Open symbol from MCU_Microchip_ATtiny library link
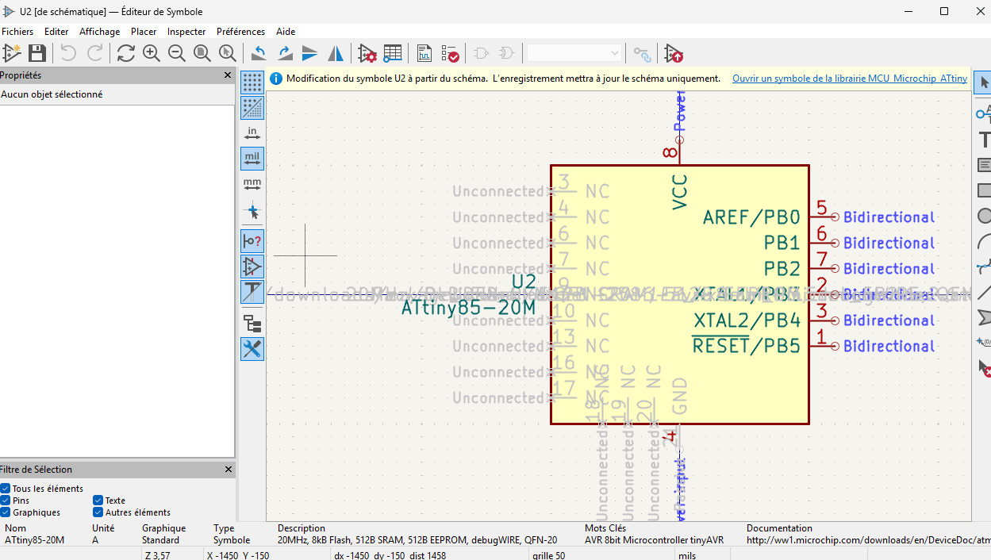The height and width of the screenshot is (560, 991). [x=850, y=79]
